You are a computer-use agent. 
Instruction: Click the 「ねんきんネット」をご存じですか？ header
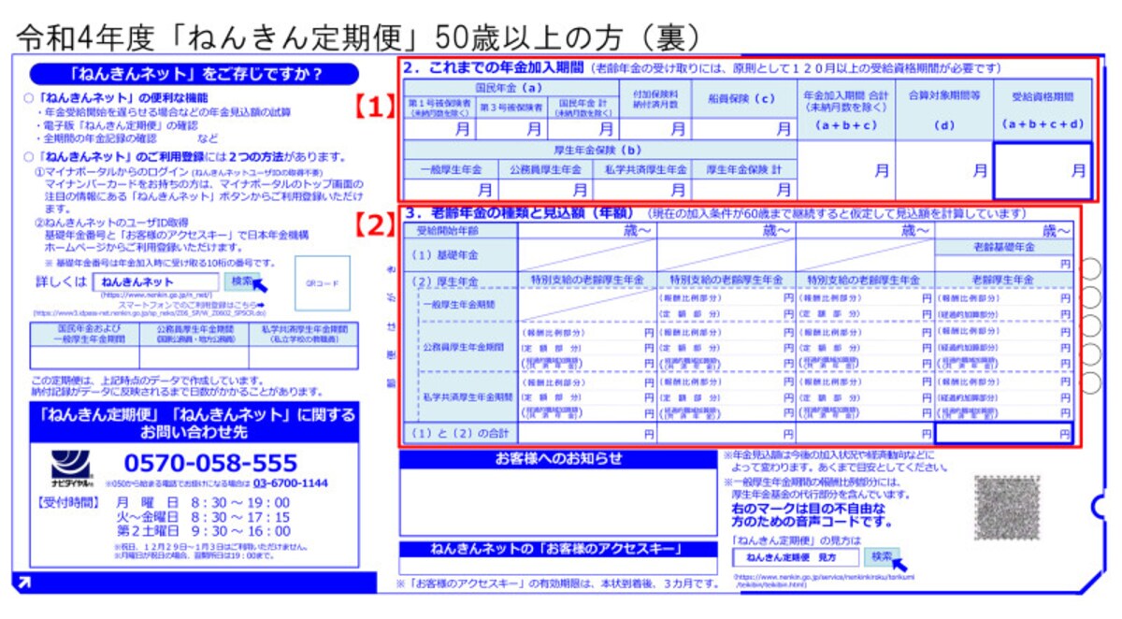(x=194, y=74)
